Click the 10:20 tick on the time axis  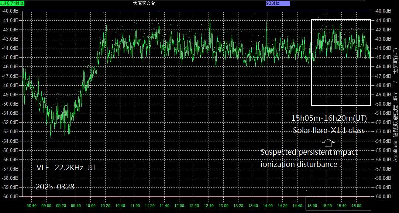point(106,206)
